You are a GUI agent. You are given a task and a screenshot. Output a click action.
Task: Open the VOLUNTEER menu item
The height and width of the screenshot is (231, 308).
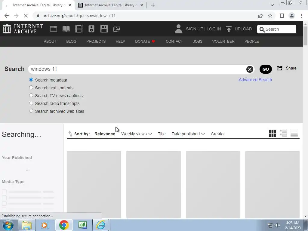pos(223,42)
